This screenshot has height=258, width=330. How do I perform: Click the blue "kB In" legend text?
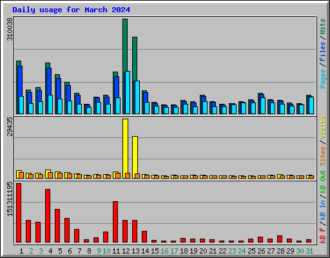[x=323, y=210]
